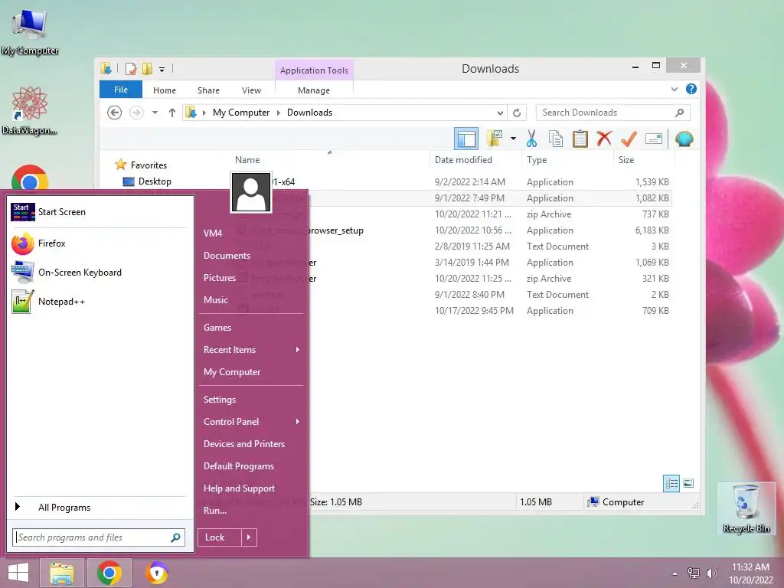Expand Control Panel submenu

(251, 422)
